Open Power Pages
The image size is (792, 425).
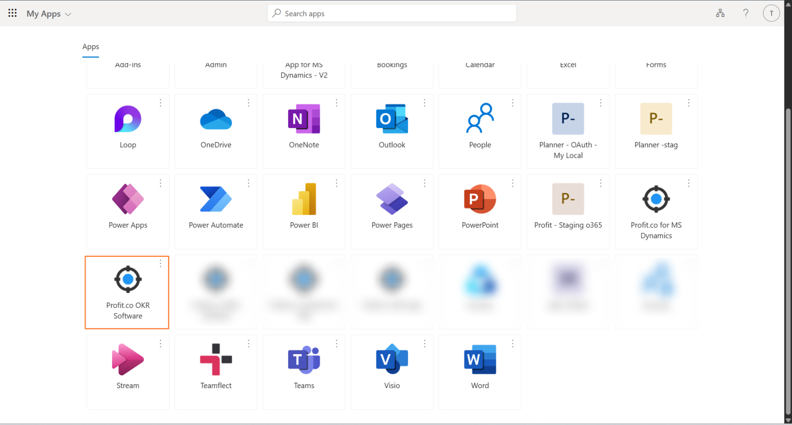pyautogui.click(x=392, y=212)
